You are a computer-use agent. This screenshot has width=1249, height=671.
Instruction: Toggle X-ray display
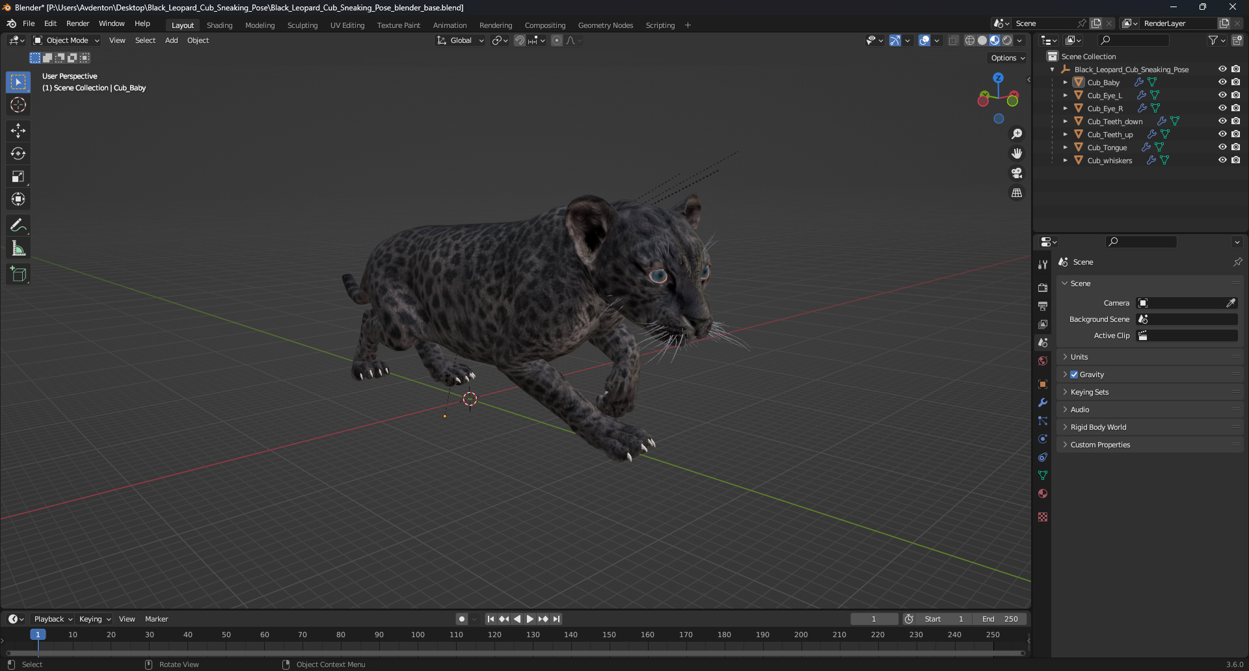953,40
